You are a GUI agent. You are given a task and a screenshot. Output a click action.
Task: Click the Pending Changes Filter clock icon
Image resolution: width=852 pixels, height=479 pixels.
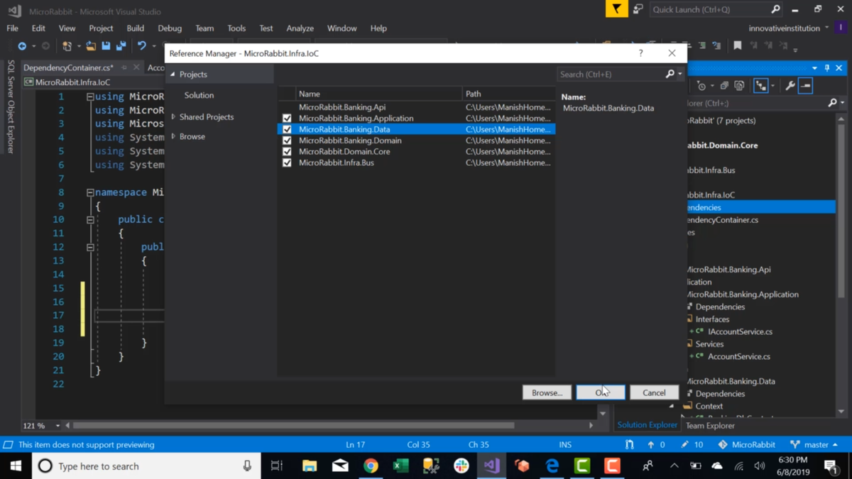701,86
